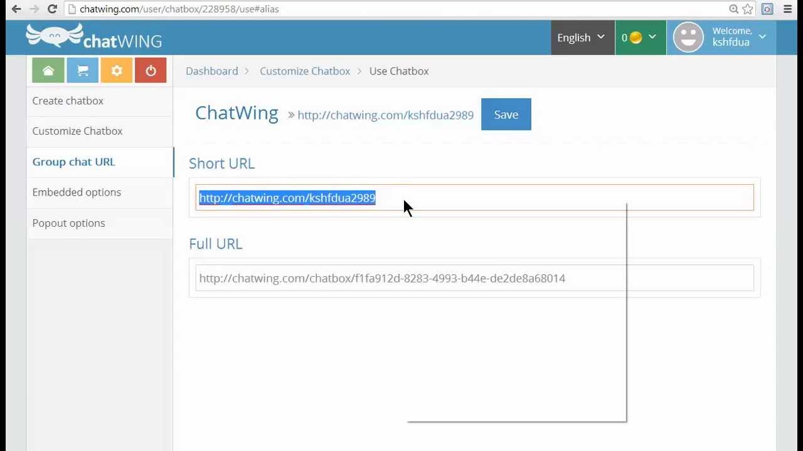Click the browser back arrow
This screenshot has width=803, height=451.
click(16, 9)
